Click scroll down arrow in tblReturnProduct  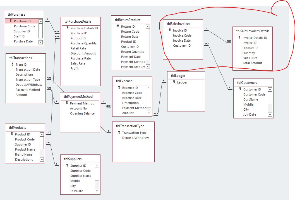148,66
